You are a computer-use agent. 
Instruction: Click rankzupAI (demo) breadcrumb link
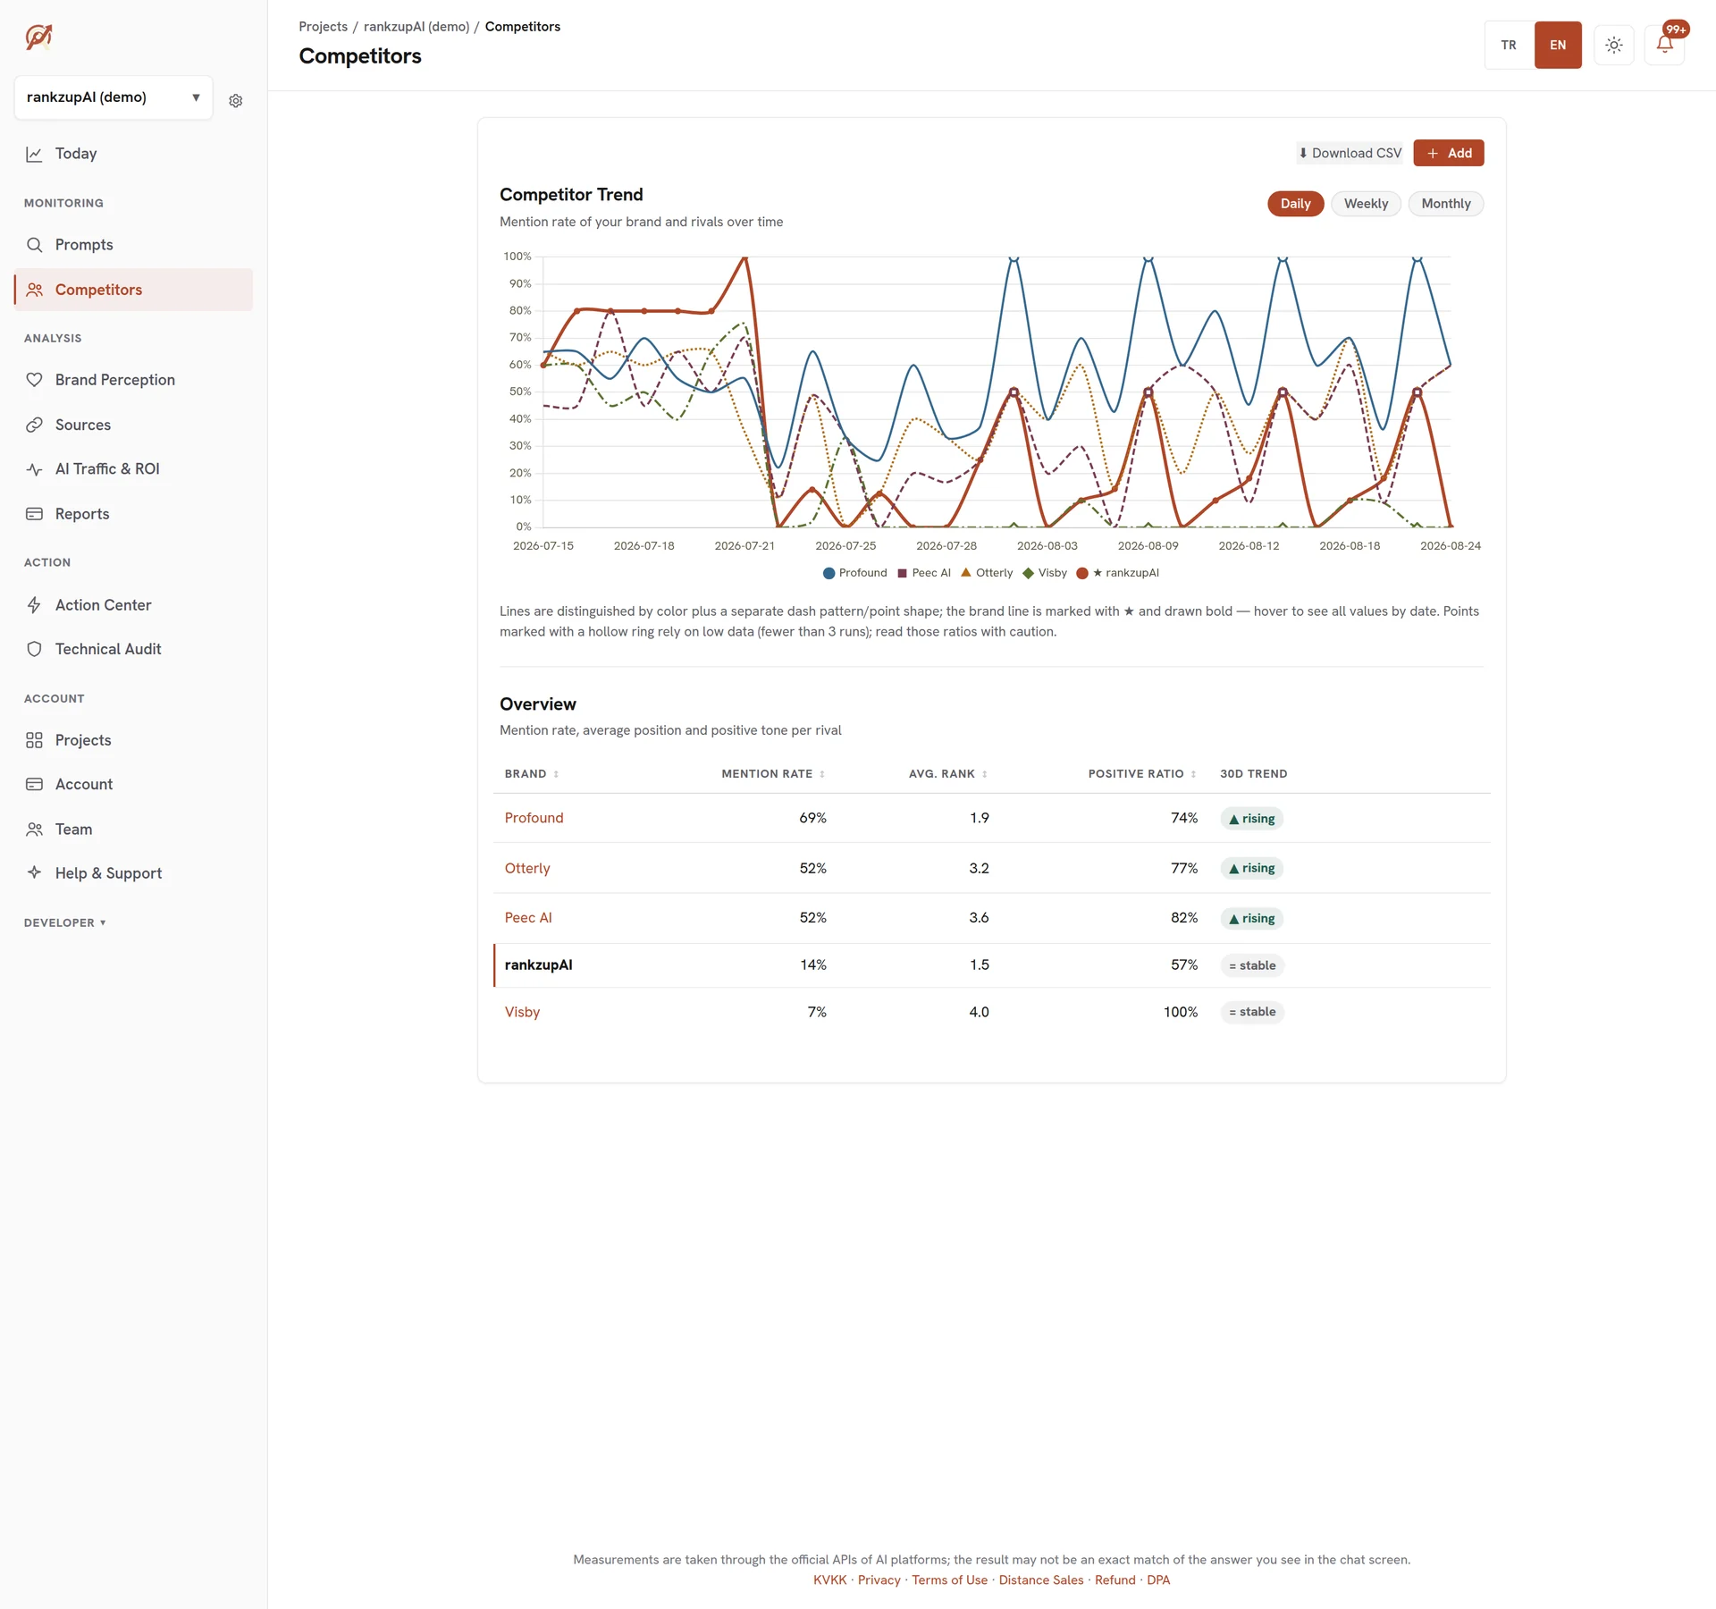coord(416,27)
